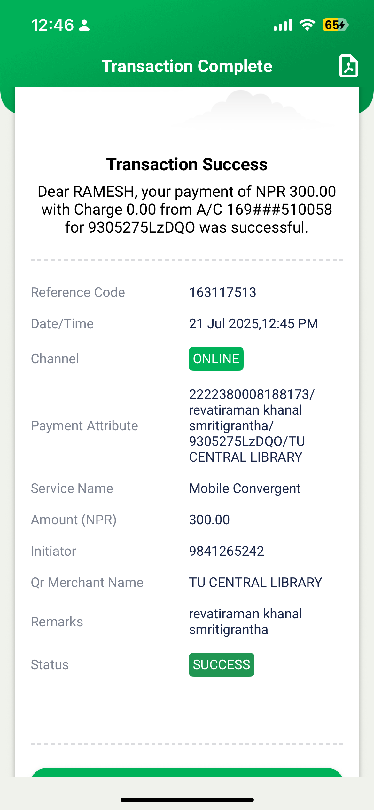Select the reference code 163117513
Image resolution: width=374 pixels, height=810 pixels.
[222, 292]
